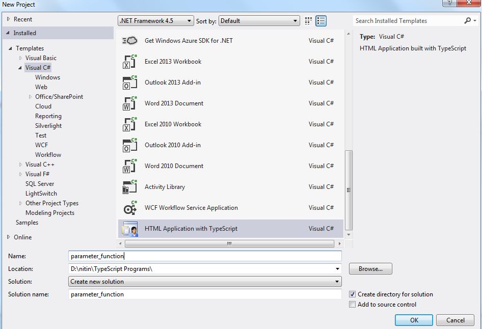482x329 pixels.
Task: Toggle Create directory for solution checkbox
Action: [x=352, y=294]
